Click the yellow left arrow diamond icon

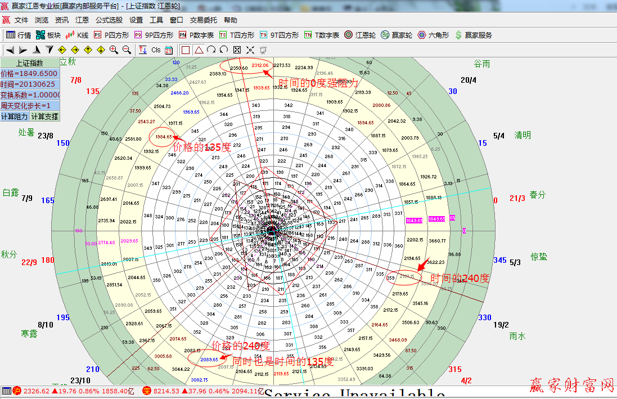[x=62, y=50]
